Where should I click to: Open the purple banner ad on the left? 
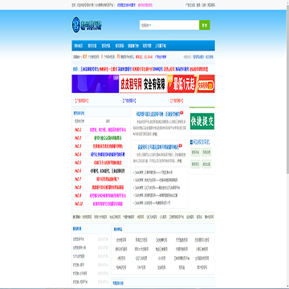pos(96,83)
